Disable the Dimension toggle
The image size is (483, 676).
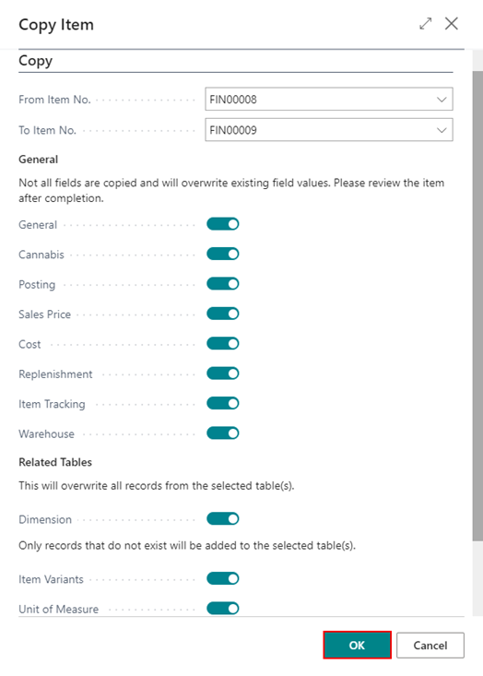tap(223, 518)
